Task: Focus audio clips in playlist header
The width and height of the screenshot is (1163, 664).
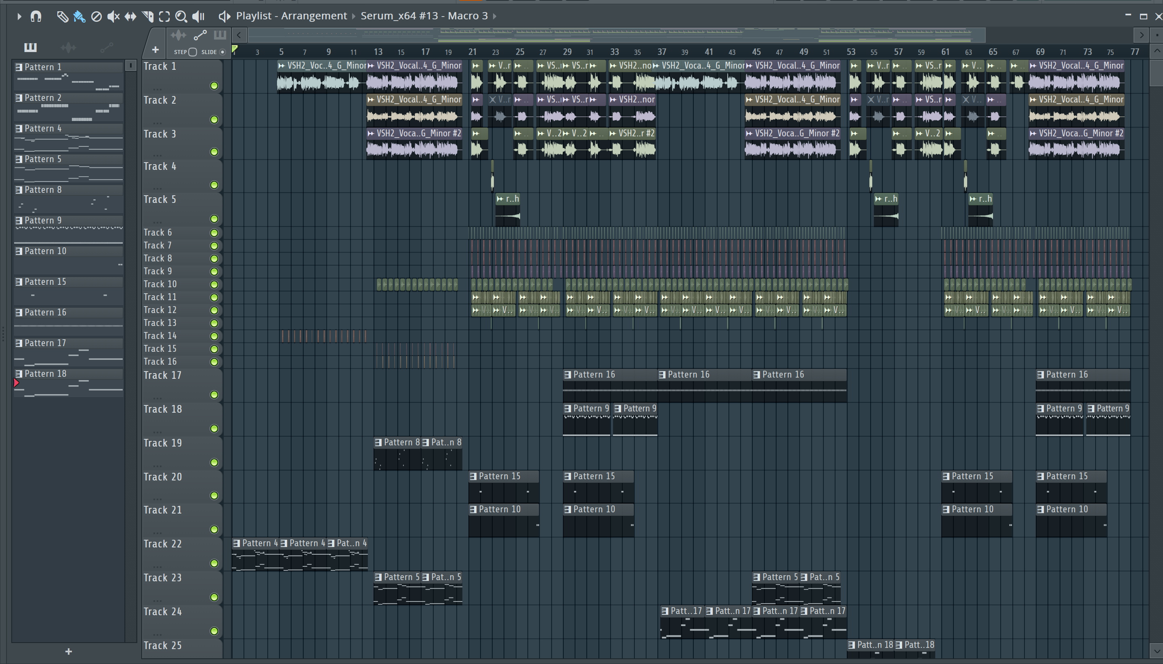Action: (x=178, y=35)
